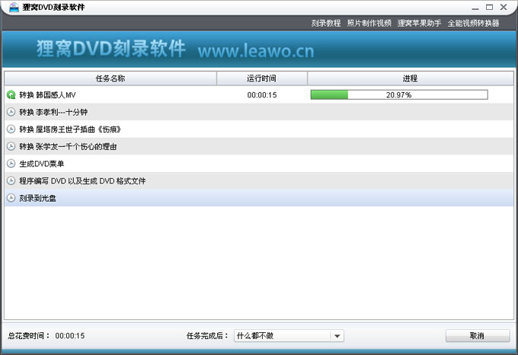The height and width of the screenshot is (355, 518).
Task: Select the row 转换 屋塔房王世子插曲《伤痕》
Action: coord(259,130)
